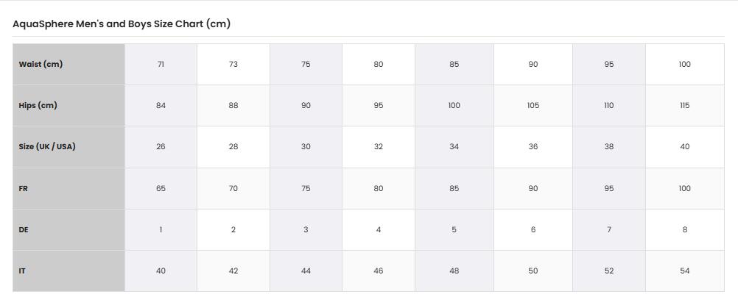Click hips value 84 cell
This screenshot has width=738, height=308.
pyautogui.click(x=161, y=106)
